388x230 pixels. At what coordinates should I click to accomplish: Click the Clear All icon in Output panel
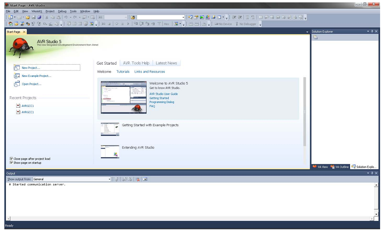(138, 180)
